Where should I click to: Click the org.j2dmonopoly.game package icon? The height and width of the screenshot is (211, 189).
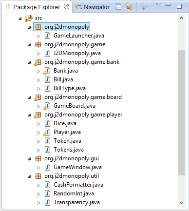pos(38,44)
